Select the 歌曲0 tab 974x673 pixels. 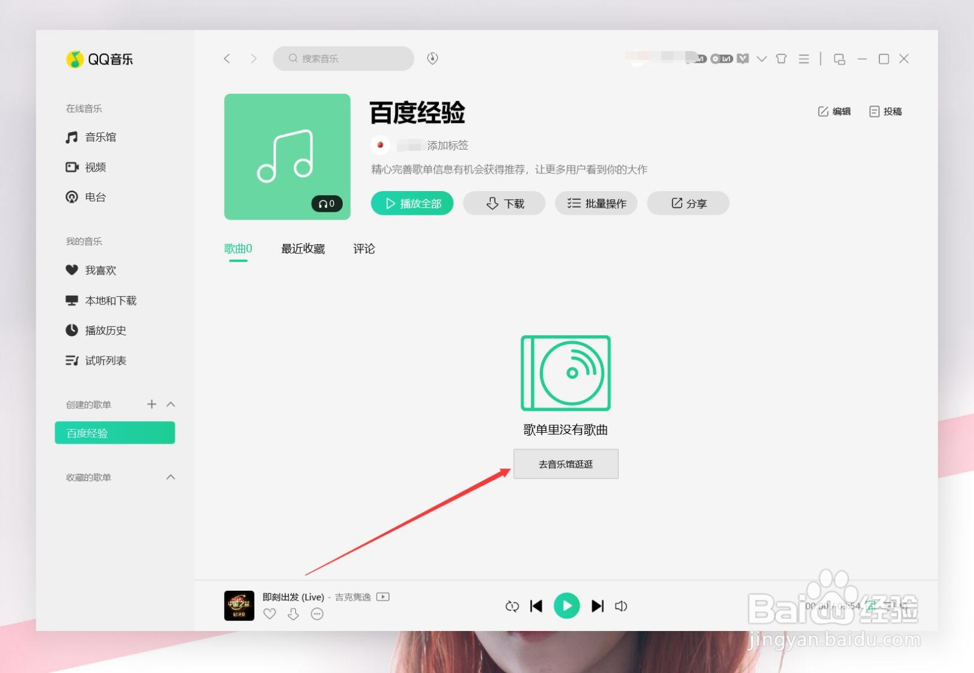coord(238,248)
